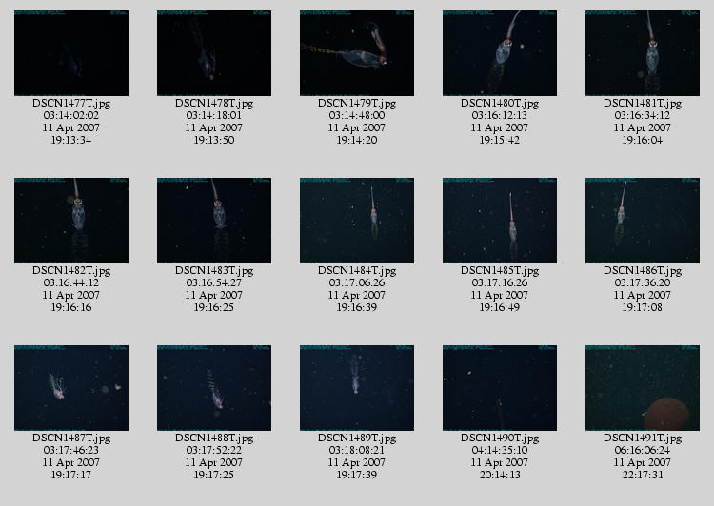Click the DSCN1490T.jpg dark thumbnail
Viewport: 714px width, 506px height.
(500, 388)
